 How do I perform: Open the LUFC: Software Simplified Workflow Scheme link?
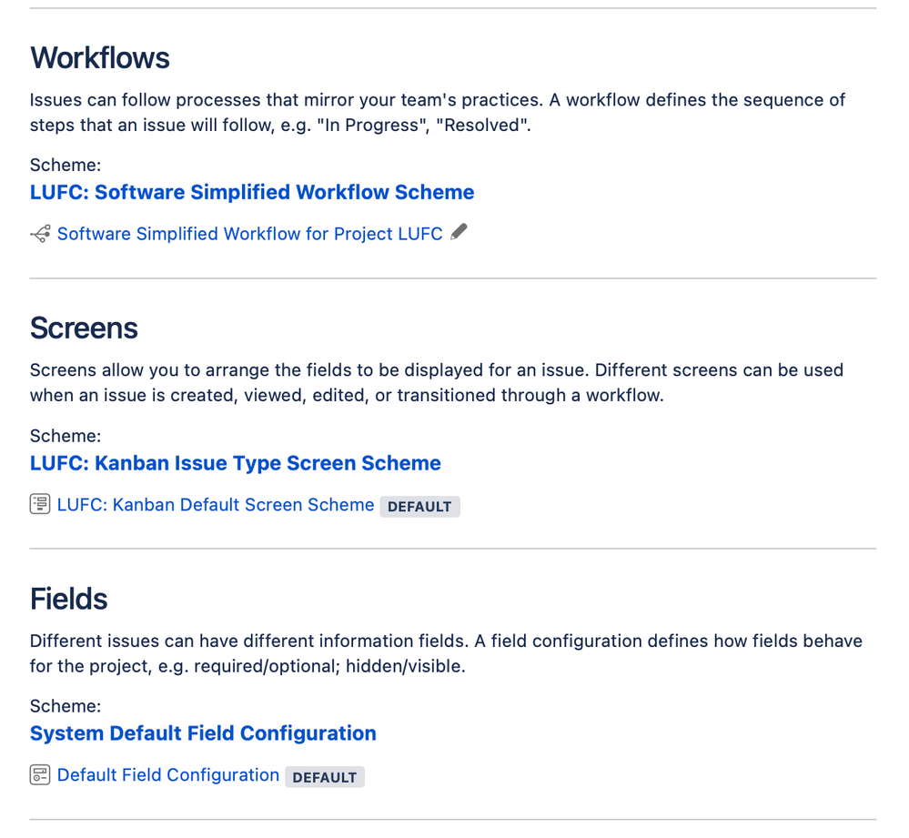coord(252,192)
